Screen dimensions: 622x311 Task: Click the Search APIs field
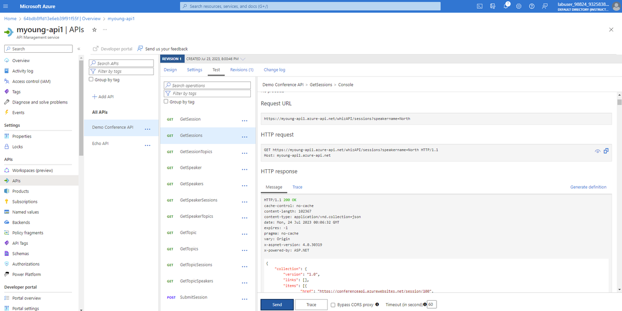122,63
